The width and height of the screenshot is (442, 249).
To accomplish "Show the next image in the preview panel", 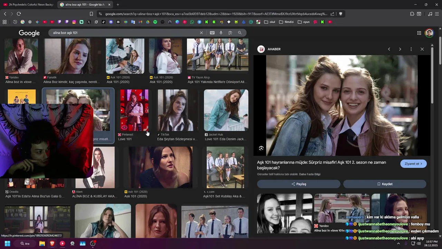I will [400, 49].
